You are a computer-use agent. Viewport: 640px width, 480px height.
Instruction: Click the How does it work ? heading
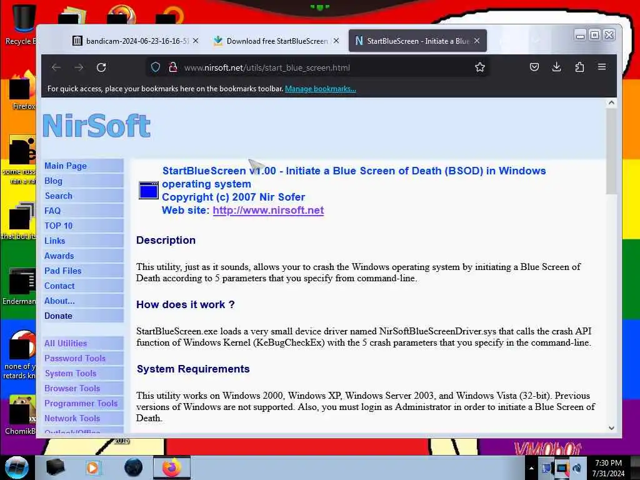tap(185, 304)
